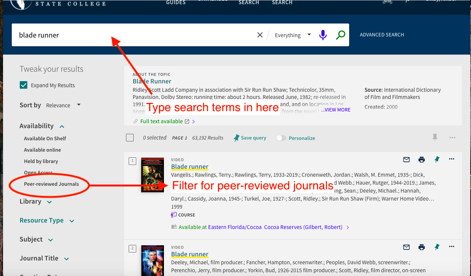This screenshot has width=471, height=276.
Task: Click the gray pin icon in the results bar
Action: [435, 138]
